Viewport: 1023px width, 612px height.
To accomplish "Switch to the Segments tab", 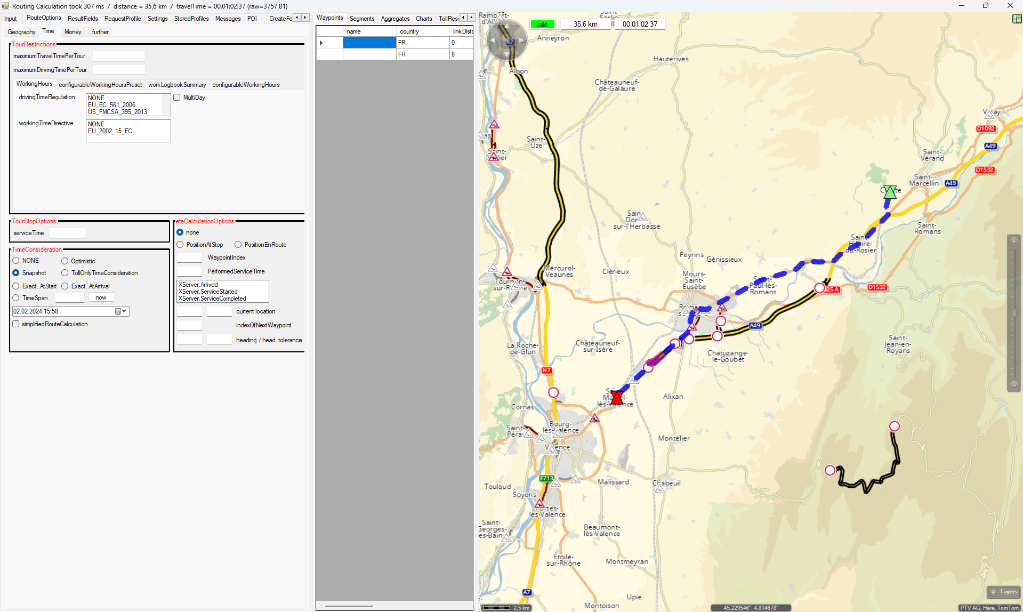I will (362, 19).
